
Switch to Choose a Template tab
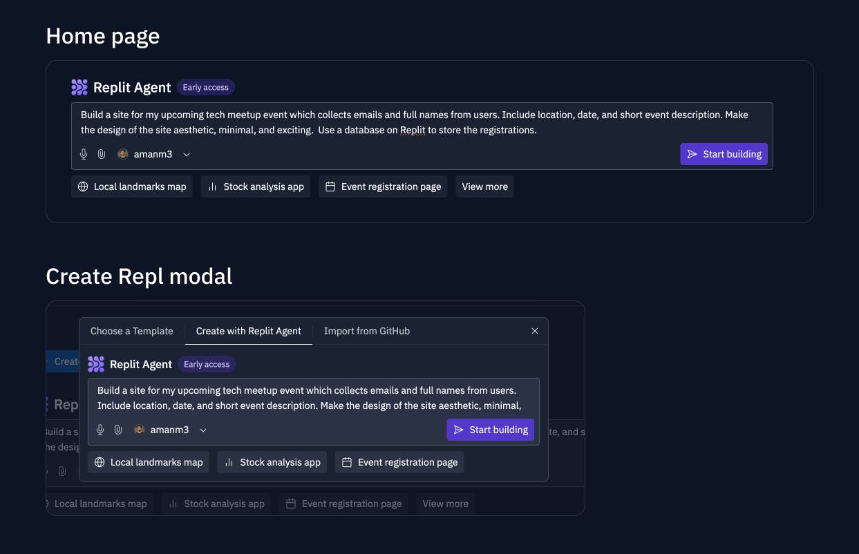pyautogui.click(x=132, y=331)
